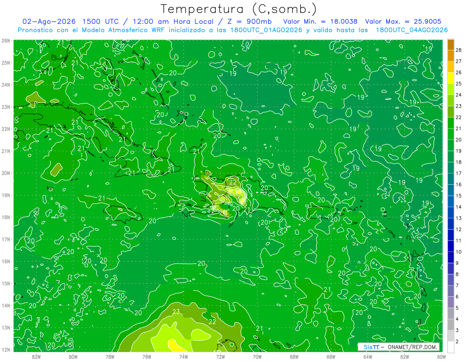
Task: Click the '22' contour label over Hispaniola
Action: point(233,182)
